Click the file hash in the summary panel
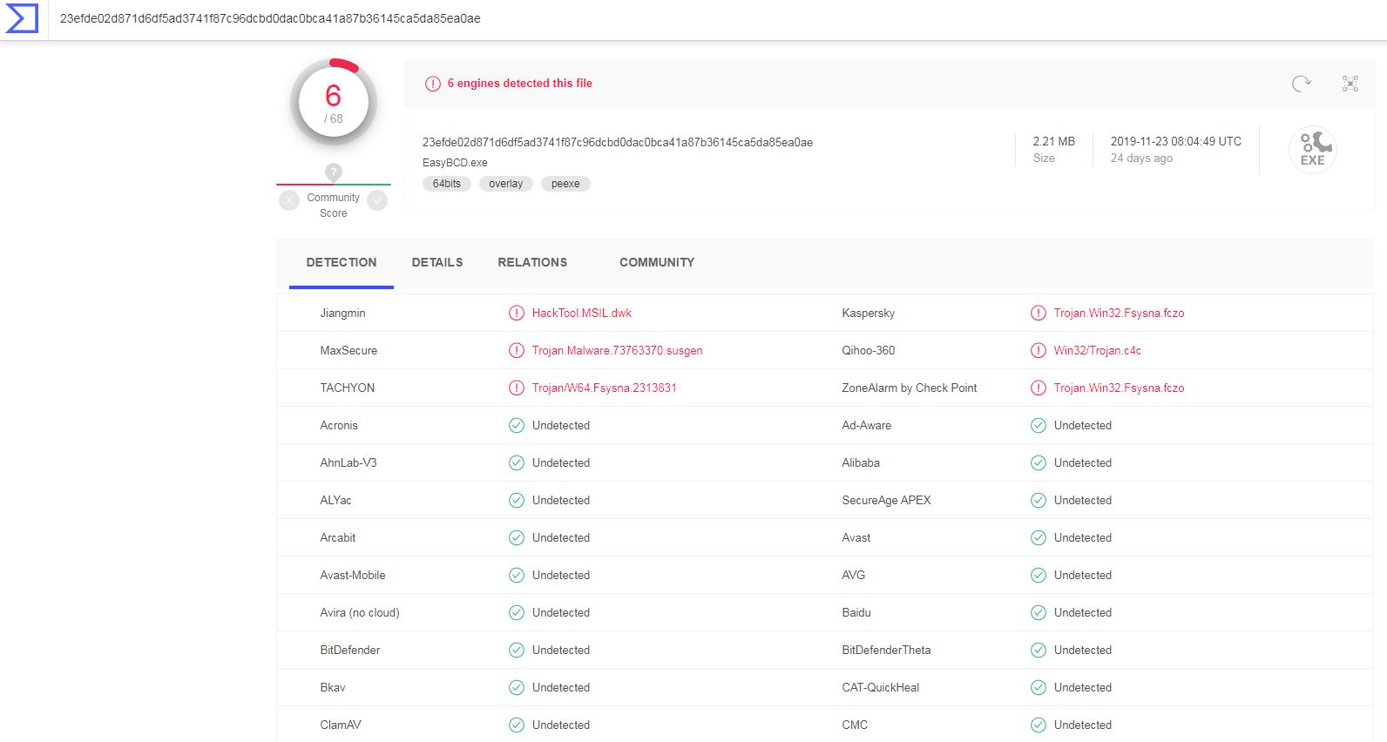Screen dimensions: 1387x742 coord(618,142)
